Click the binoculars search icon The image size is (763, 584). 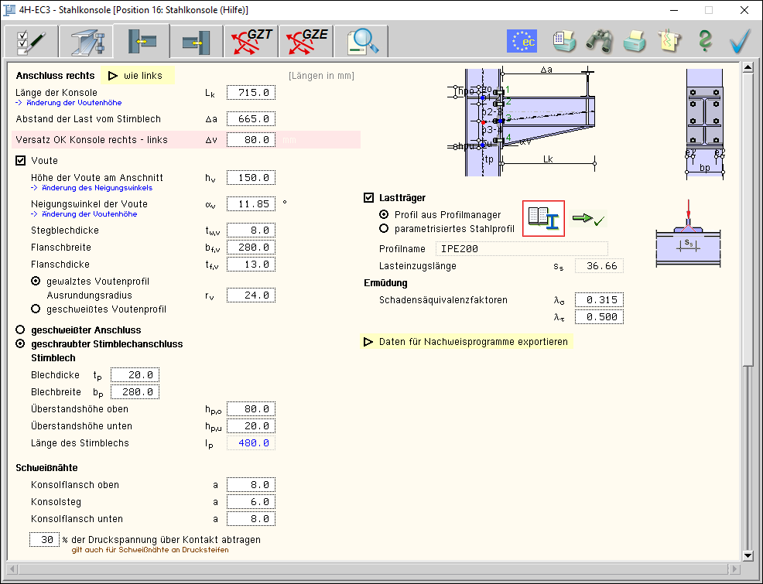(599, 41)
